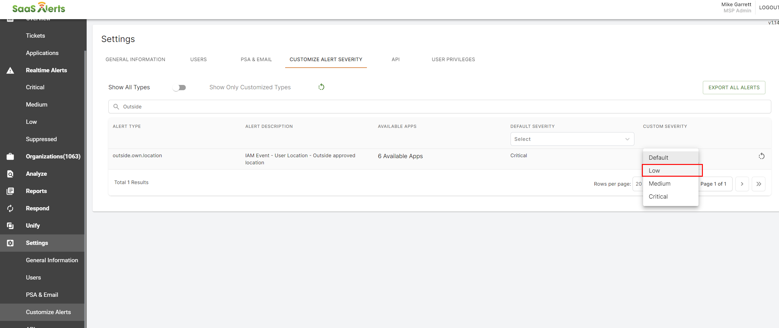The image size is (779, 328).
Task: Click the Analyze magnifier document icon
Action: (x=10, y=174)
